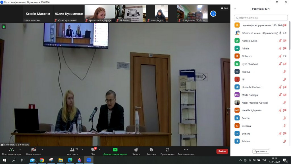Screen dimensions: 291x164
Task: Collapse participants panel chevron
Action: pos(235,9)
